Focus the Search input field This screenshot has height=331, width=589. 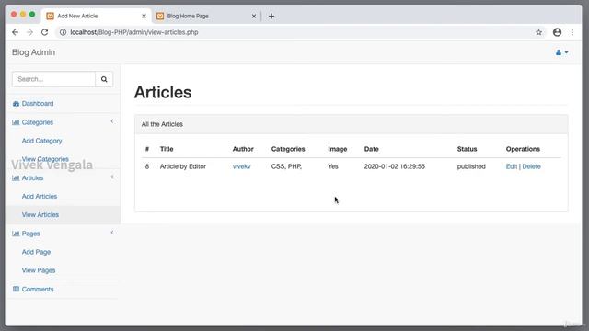pos(53,79)
